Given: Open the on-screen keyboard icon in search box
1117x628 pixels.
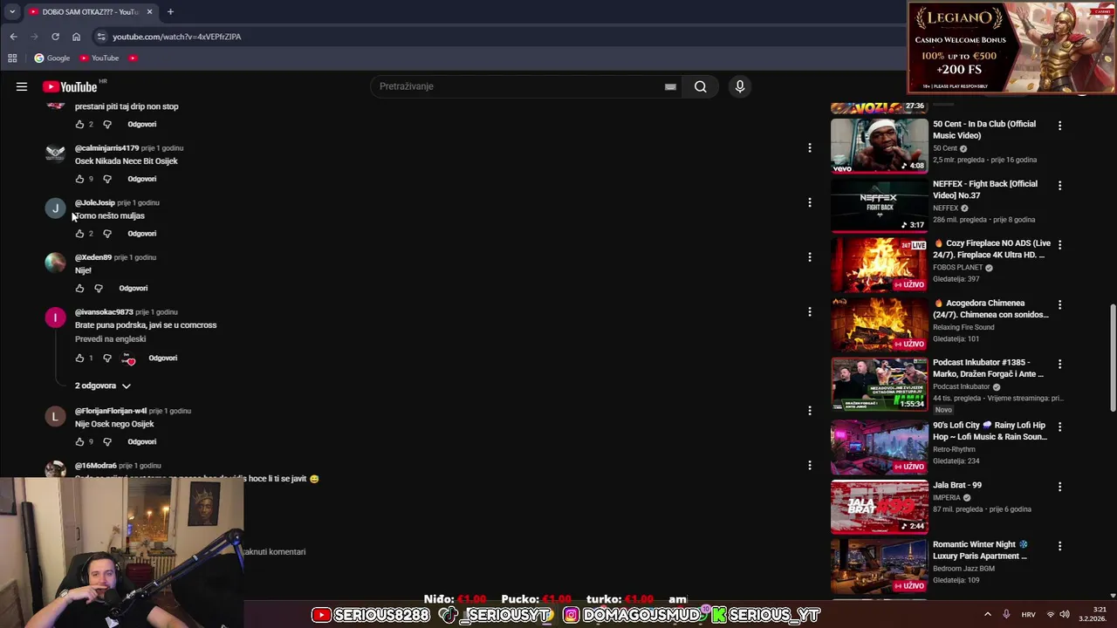Looking at the screenshot, I should tap(670, 86).
